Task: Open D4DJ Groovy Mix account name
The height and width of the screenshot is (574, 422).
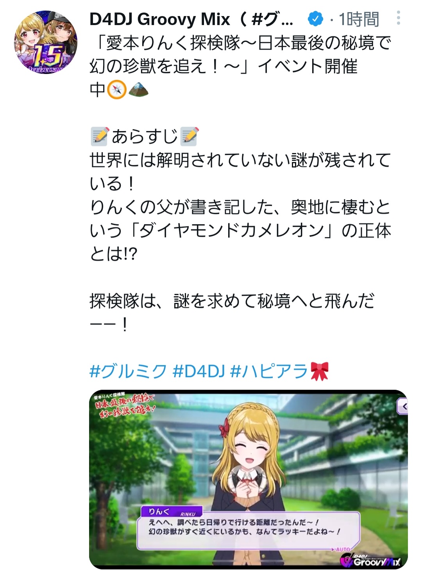Action: click(x=191, y=19)
